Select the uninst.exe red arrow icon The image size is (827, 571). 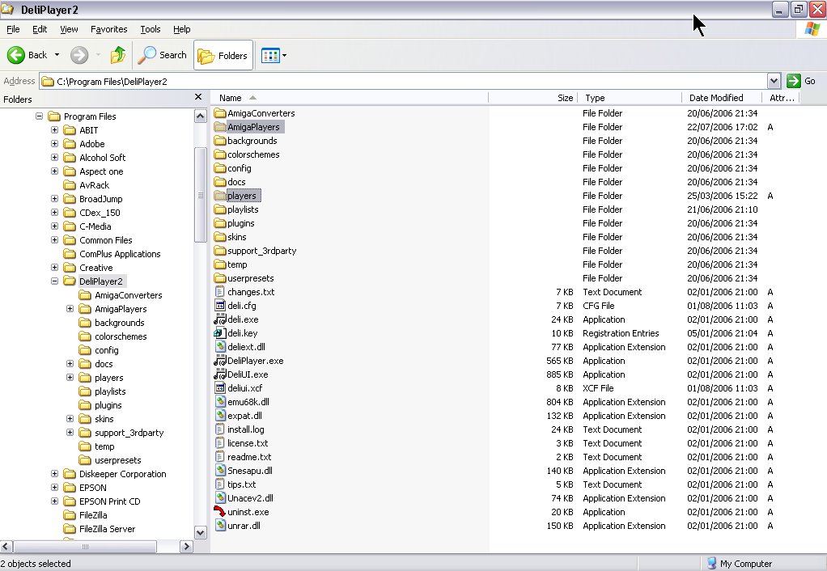(x=220, y=512)
